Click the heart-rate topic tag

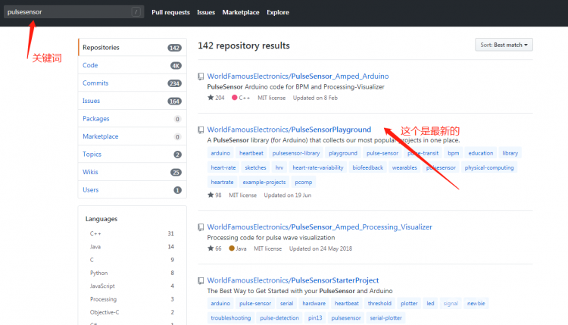point(223,167)
